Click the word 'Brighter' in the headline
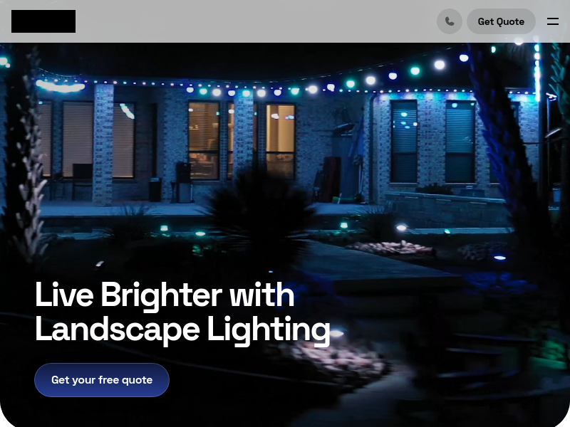 click(161, 296)
